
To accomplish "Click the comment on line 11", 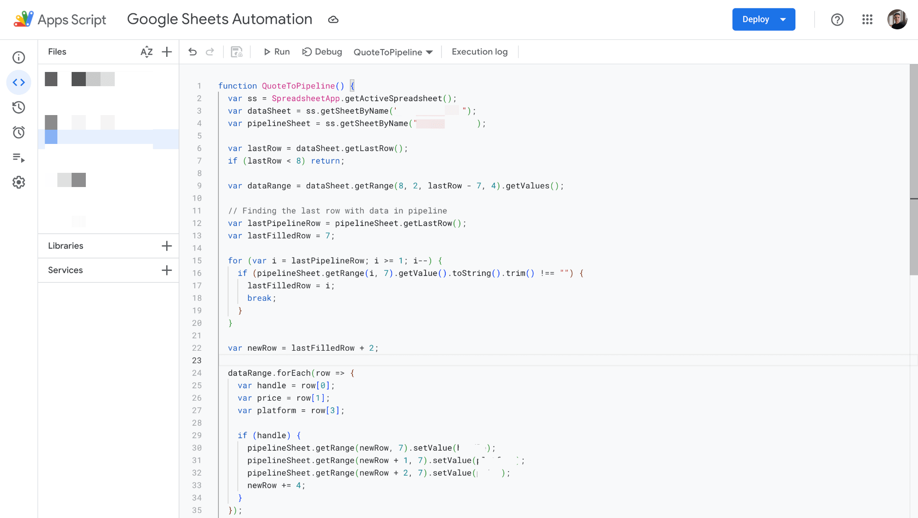I will pyautogui.click(x=338, y=211).
